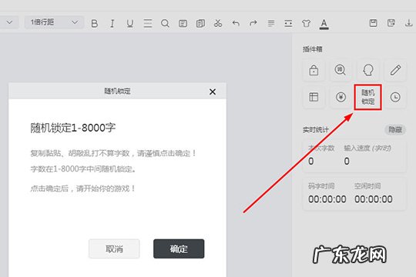Undo the last action

pos(236,23)
